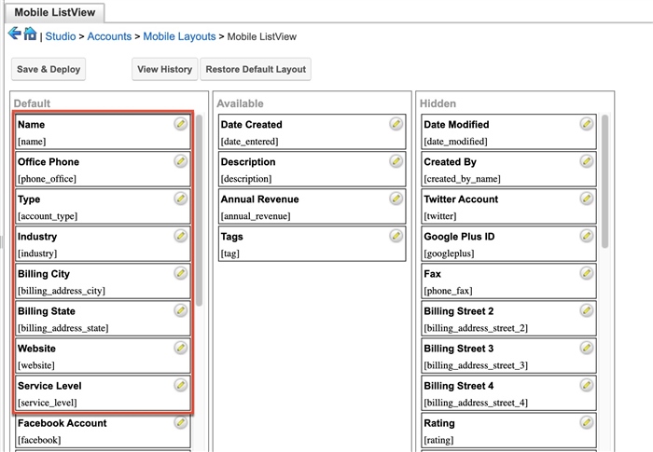Edit the Fax field pencil icon

587,273
